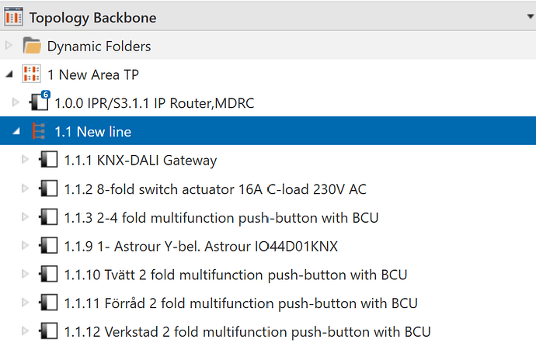Collapse the 1.1 New line node
The image size is (536, 346).
16,133
